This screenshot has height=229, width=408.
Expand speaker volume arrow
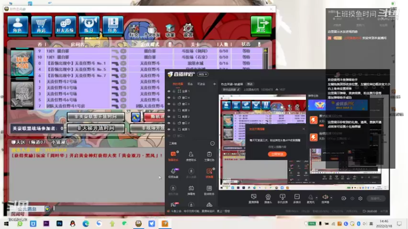[x=331, y=197]
